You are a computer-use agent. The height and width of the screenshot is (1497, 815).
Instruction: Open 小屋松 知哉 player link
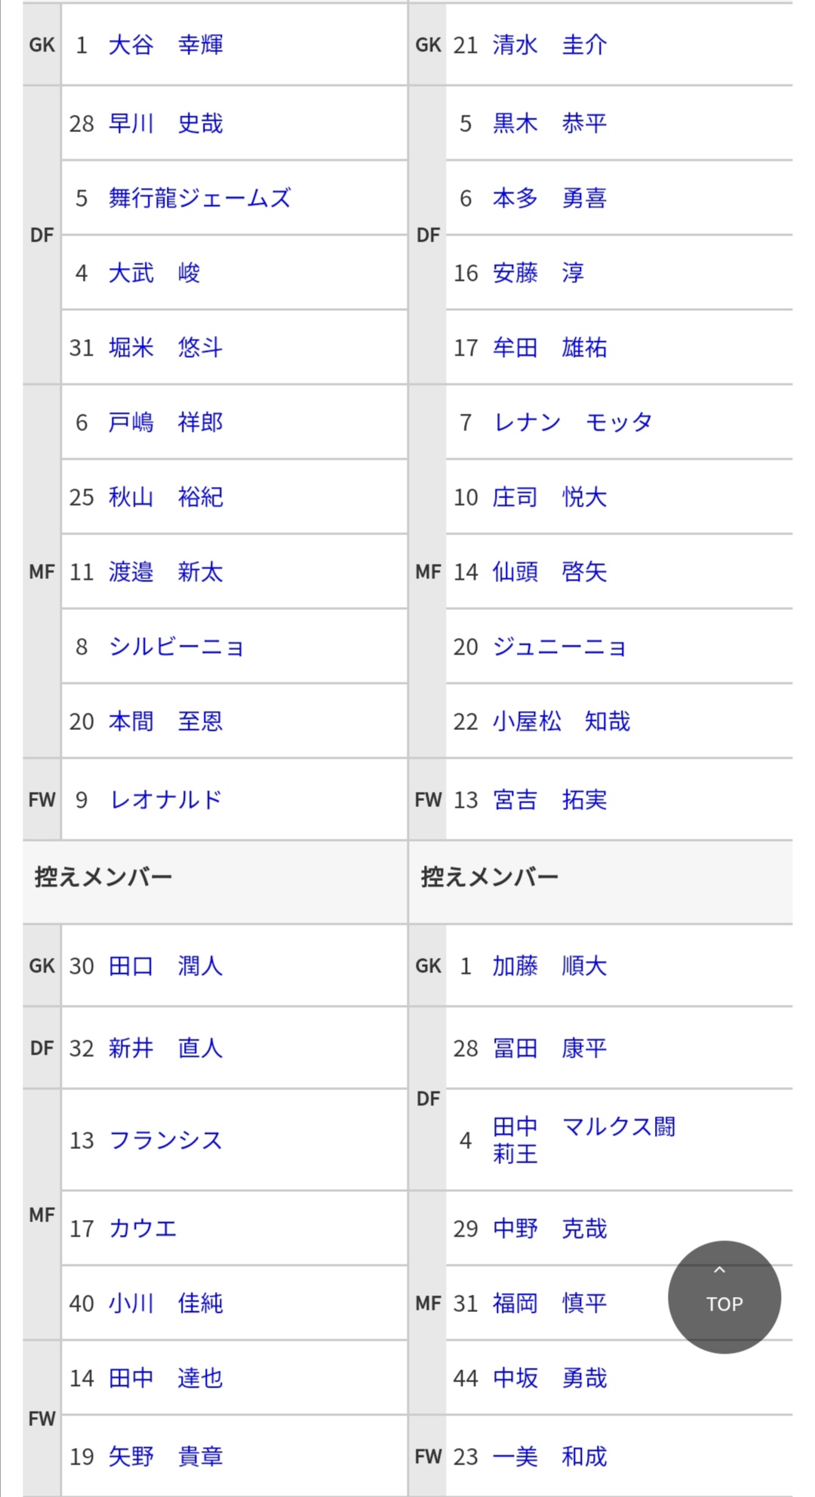(x=561, y=722)
